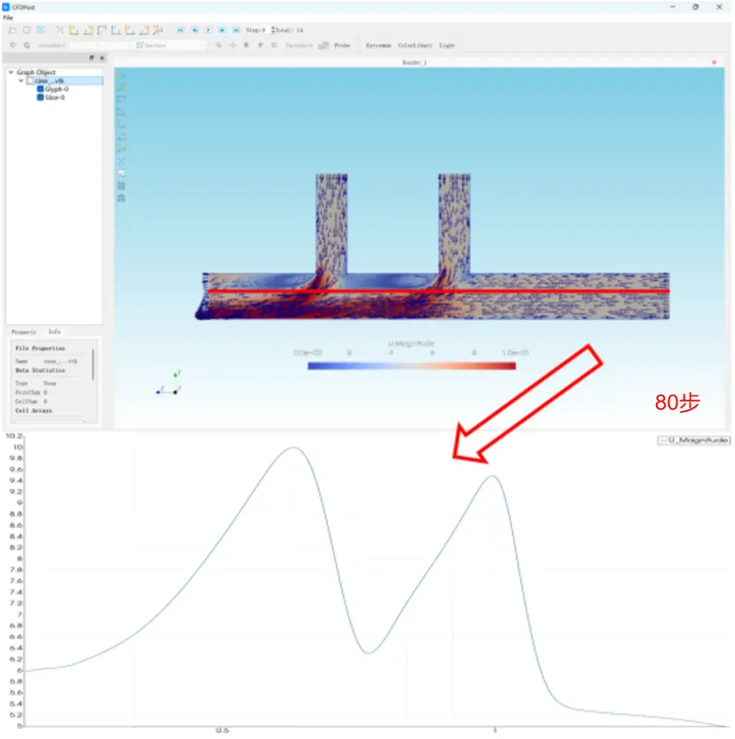Click the Probe tool icon
The width and height of the screenshot is (735, 739).
click(323, 45)
